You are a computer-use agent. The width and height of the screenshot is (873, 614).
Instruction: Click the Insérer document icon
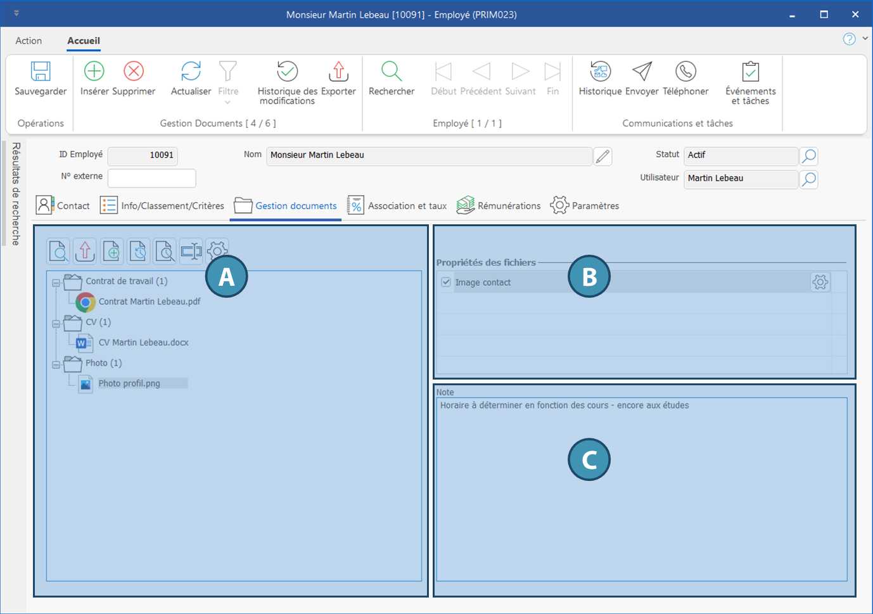(94, 72)
